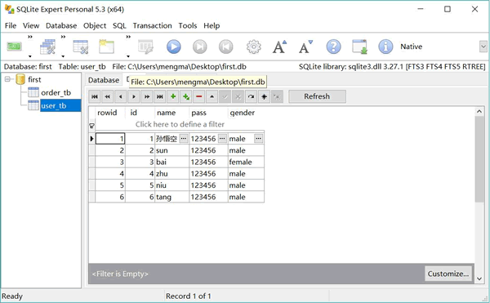Switch to the Database tab
490x303 pixels.
[104, 80]
